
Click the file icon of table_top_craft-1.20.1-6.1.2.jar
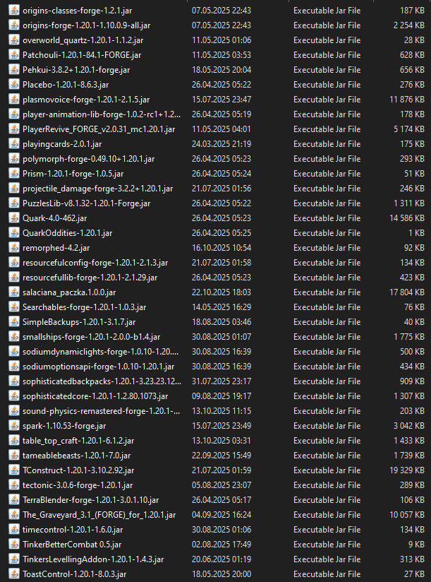(x=13, y=441)
